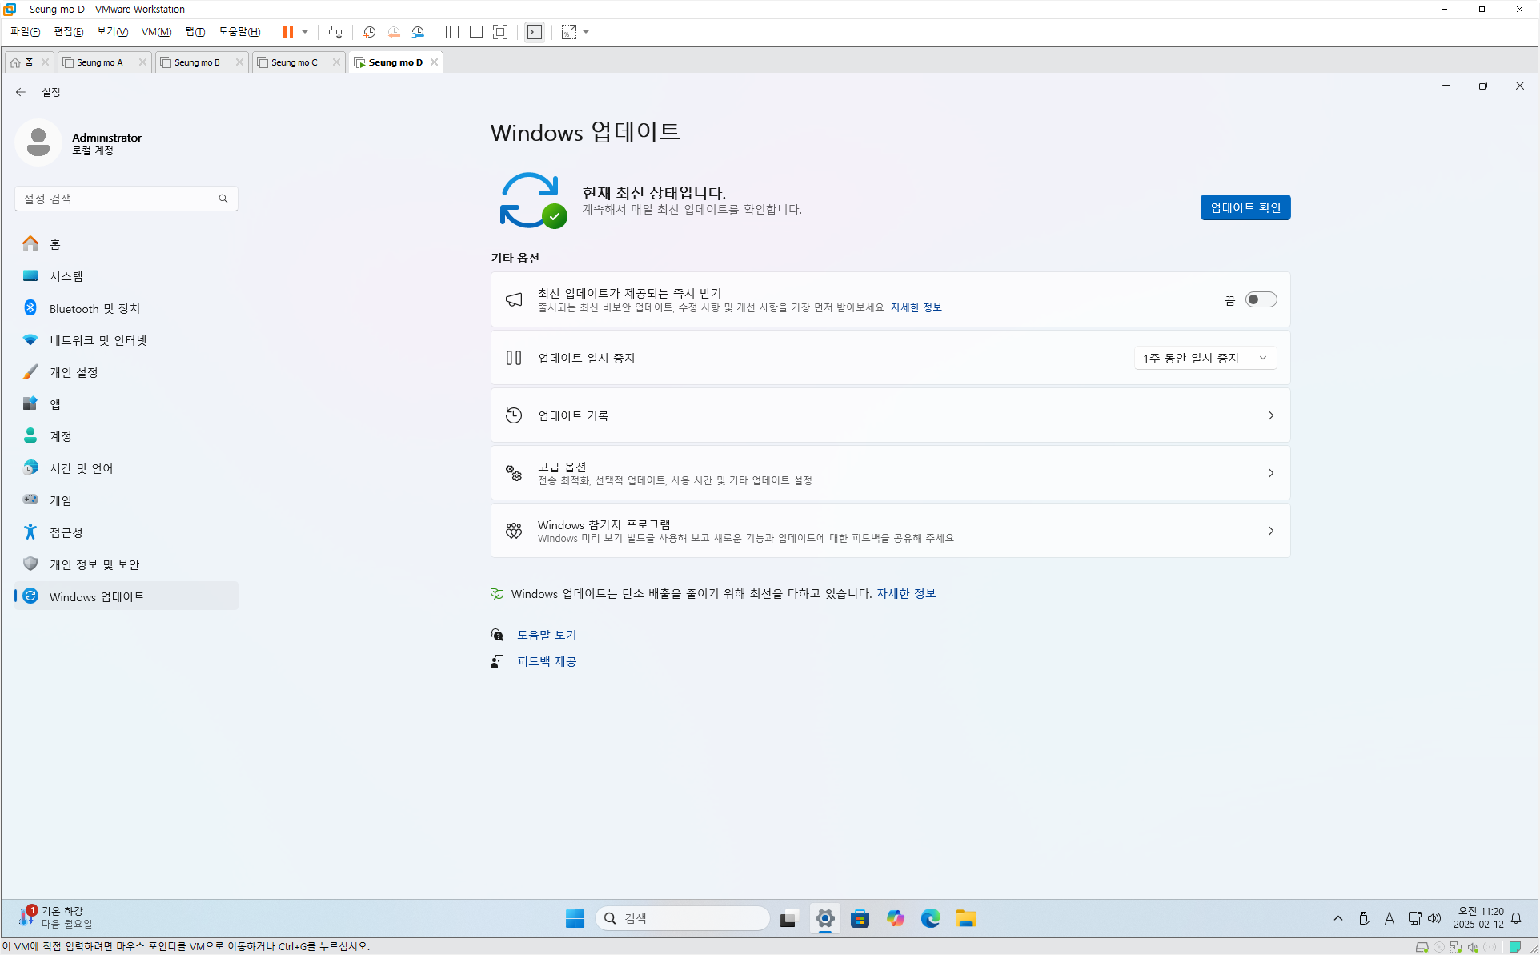Expand the pause updates duration dropdown
This screenshot has width=1540, height=955.
pos(1262,358)
